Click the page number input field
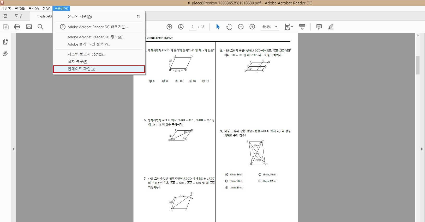This screenshot has width=425, height=222. 193,27
